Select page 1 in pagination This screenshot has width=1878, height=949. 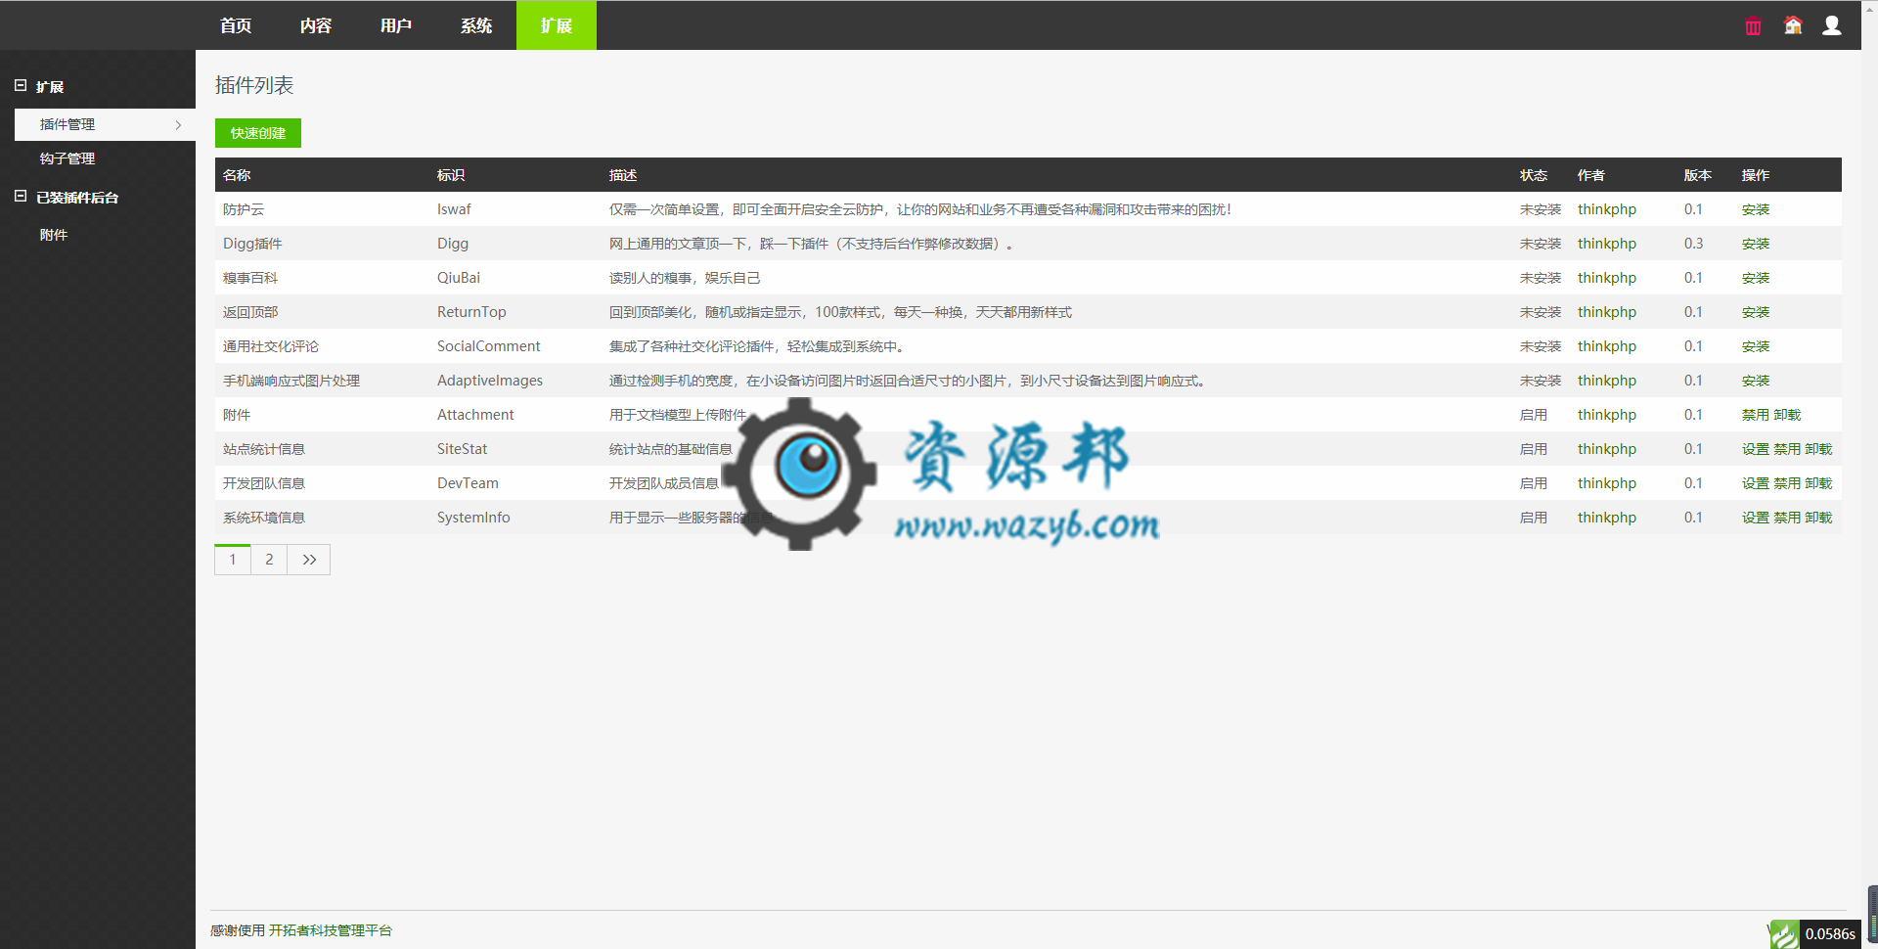pos(233,560)
